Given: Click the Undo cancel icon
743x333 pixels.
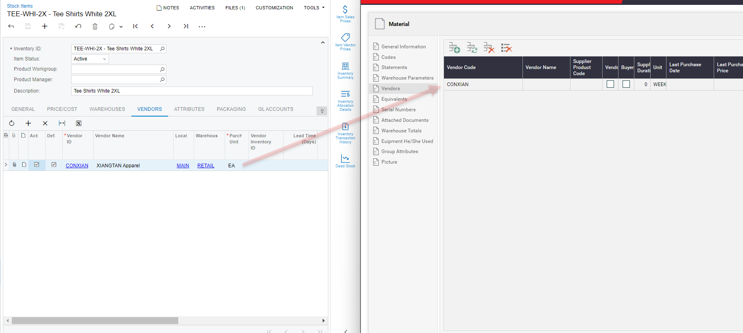Looking at the screenshot, I should pos(78,26).
